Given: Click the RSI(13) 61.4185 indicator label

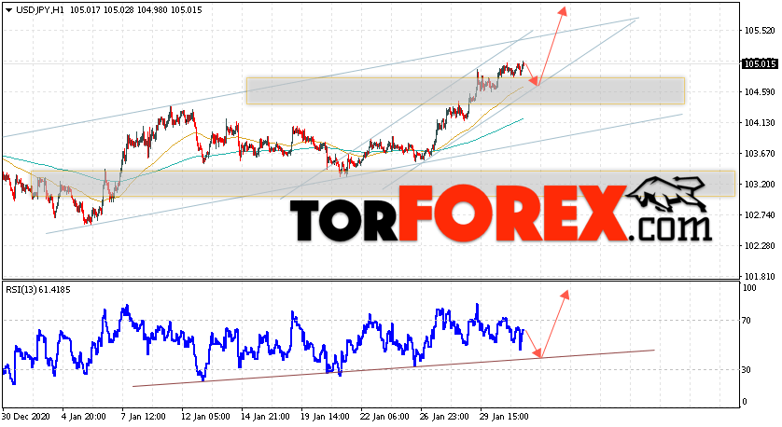Looking at the screenshot, I should click(x=38, y=289).
